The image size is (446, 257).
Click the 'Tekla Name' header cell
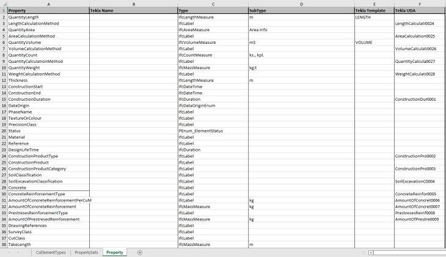click(134, 10)
